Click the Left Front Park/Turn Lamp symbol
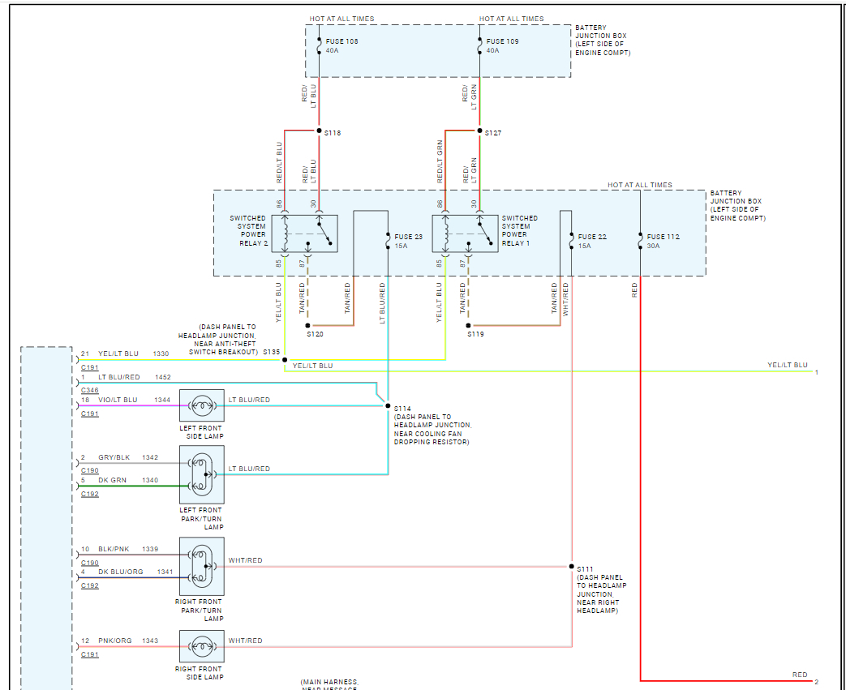The height and width of the screenshot is (690, 846). tap(202, 475)
